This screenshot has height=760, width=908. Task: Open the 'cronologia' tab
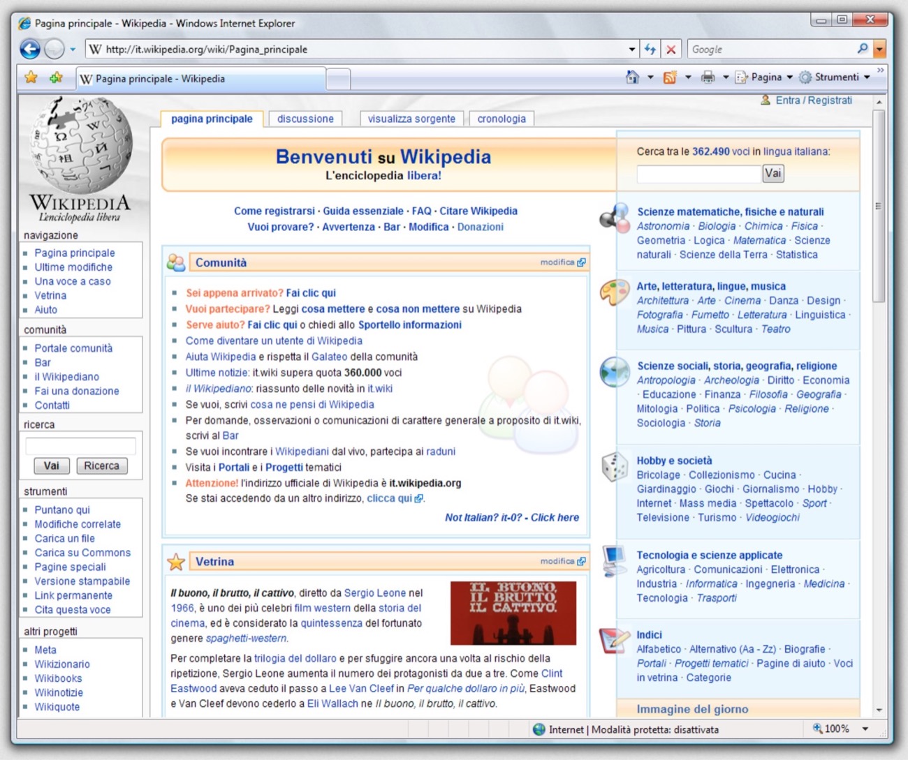point(501,119)
